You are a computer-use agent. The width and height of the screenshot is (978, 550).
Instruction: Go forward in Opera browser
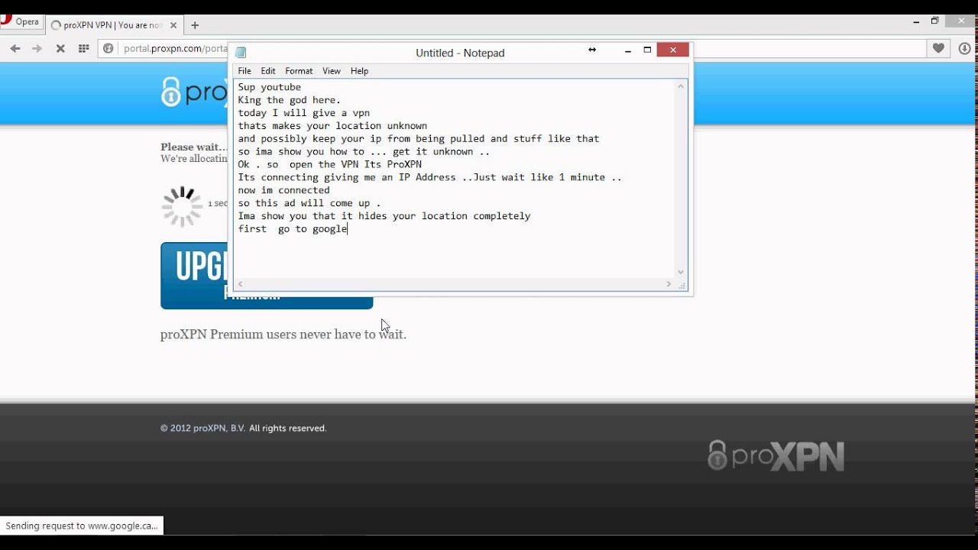click(x=37, y=48)
